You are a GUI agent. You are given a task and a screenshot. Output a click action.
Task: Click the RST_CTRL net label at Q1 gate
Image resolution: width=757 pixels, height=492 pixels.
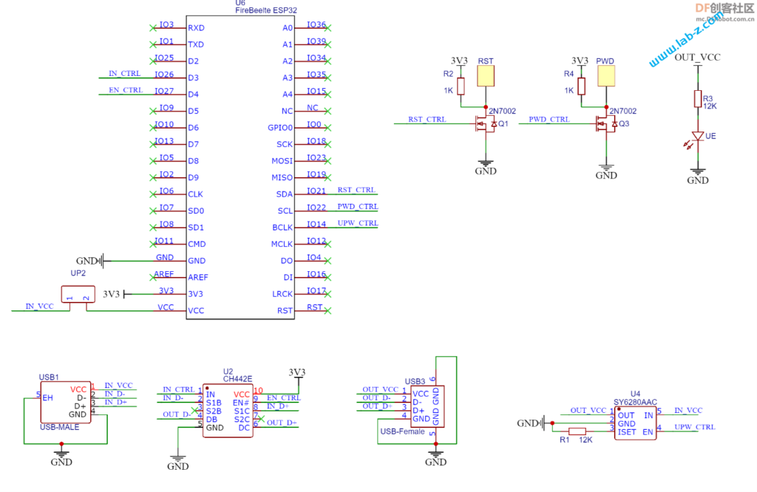(x=427, y=119)
